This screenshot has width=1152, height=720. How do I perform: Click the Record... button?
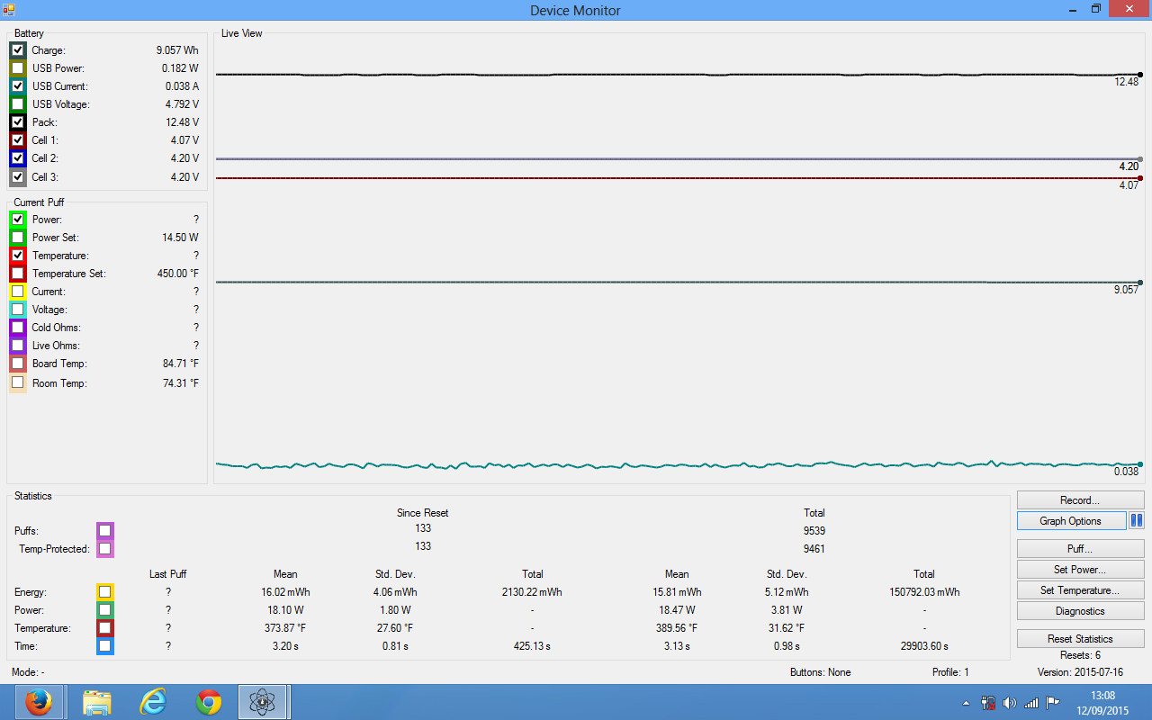(1080, 500)
